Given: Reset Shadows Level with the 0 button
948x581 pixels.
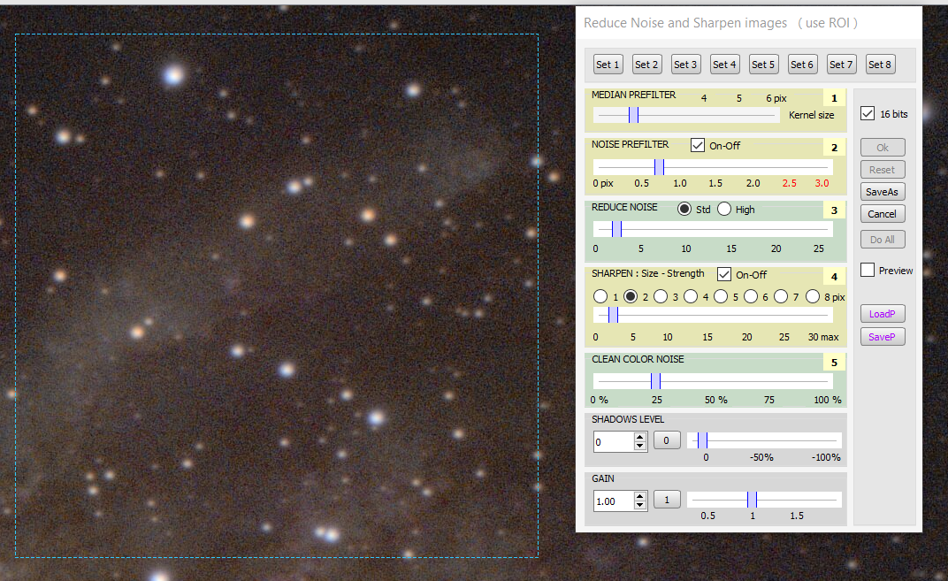Looking at the screenshot, I should pyautogui.click(x=667, y=440).
